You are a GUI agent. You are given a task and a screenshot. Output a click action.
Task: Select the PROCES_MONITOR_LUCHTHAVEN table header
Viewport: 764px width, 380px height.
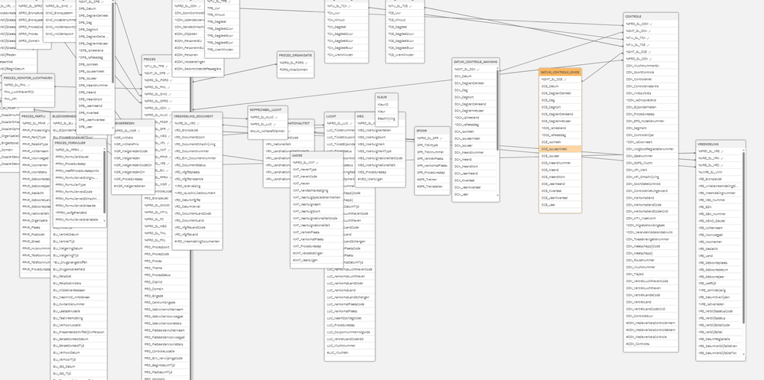28,77
